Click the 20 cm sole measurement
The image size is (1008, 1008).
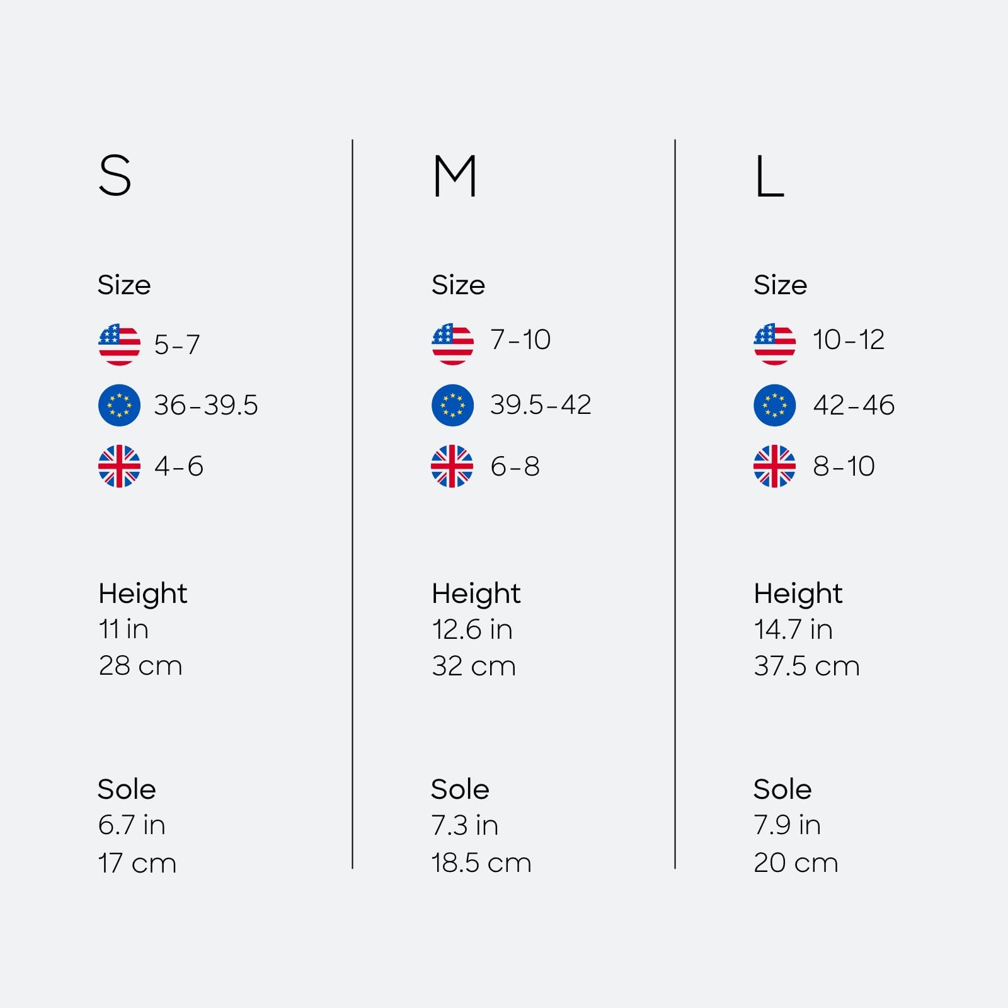796,862
